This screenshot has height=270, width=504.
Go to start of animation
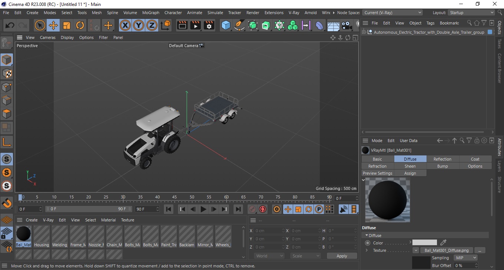[169, 209]
